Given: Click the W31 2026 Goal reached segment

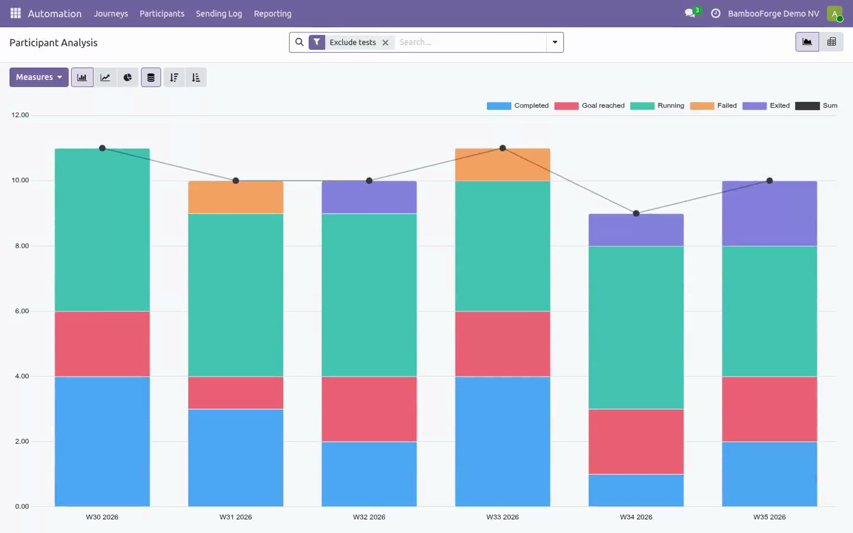Looking at the screenshot, I should click(236, 393).
